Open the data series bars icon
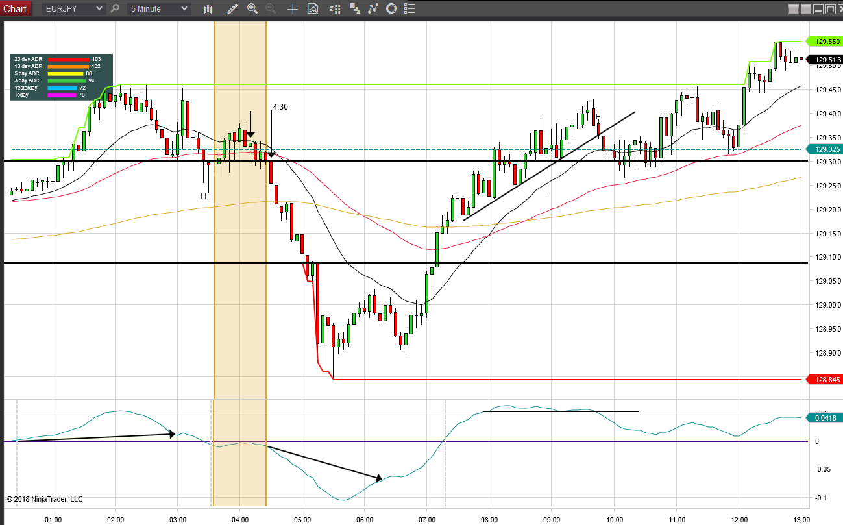 pos(335,9)
